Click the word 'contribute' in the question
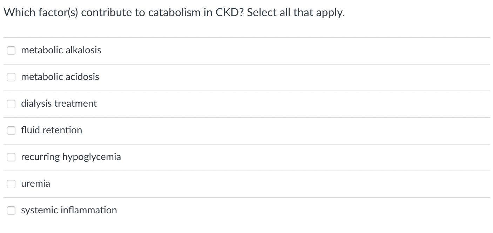 pos(107,13)
